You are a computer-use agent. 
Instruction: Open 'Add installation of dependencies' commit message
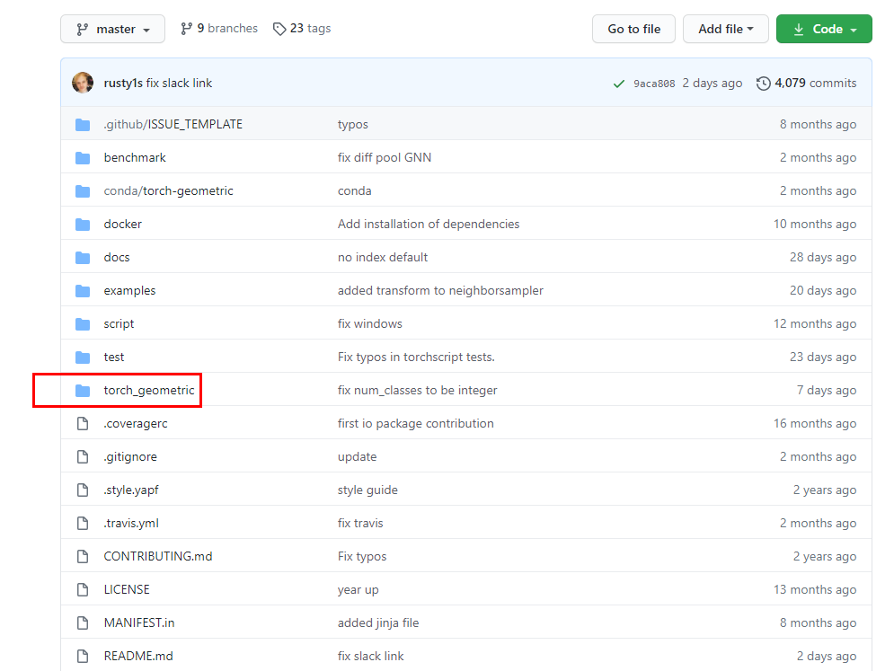click(429, 224)
